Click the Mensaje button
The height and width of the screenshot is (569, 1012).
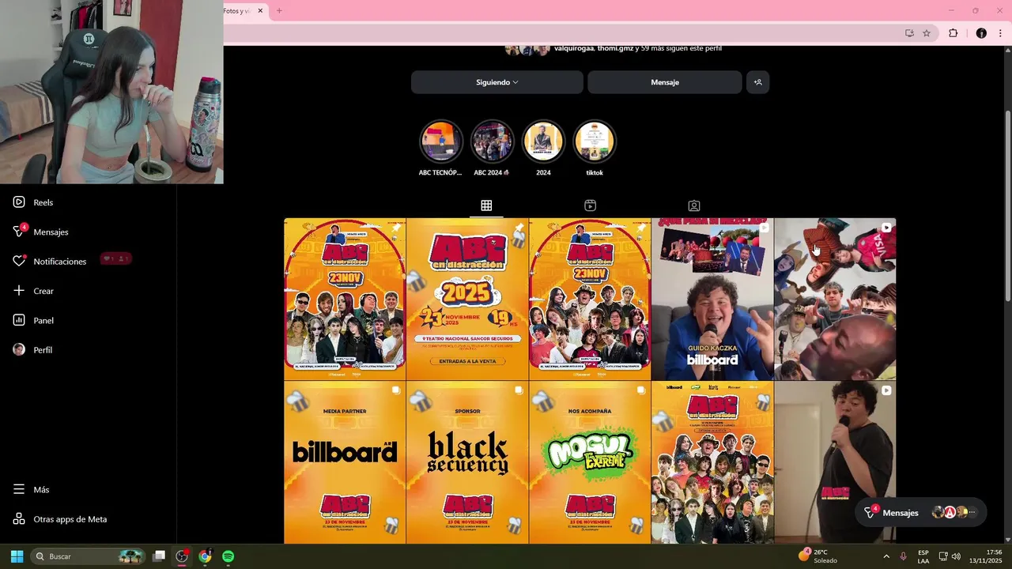pyautogui.click(x=665, y=82)
